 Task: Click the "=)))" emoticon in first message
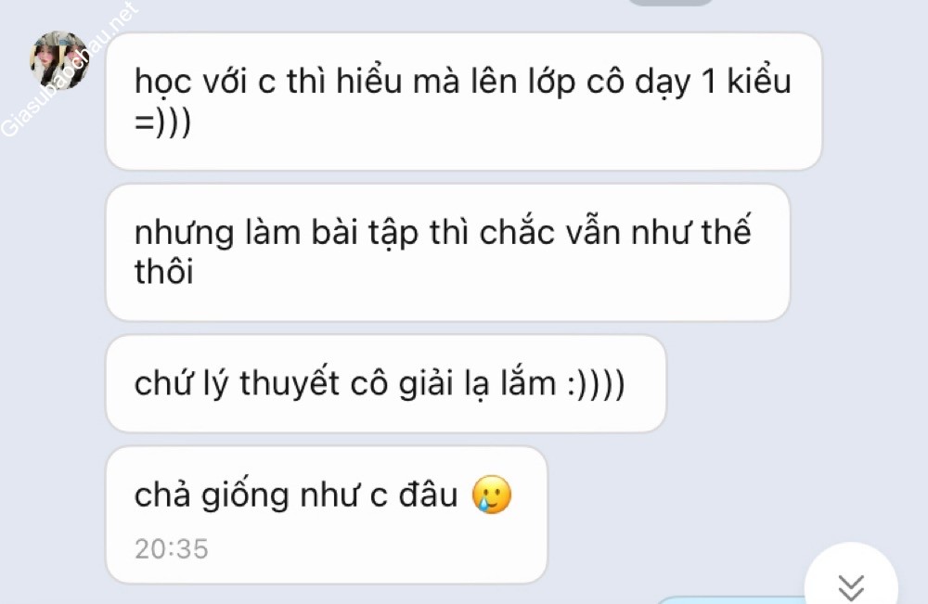point(162,123)
